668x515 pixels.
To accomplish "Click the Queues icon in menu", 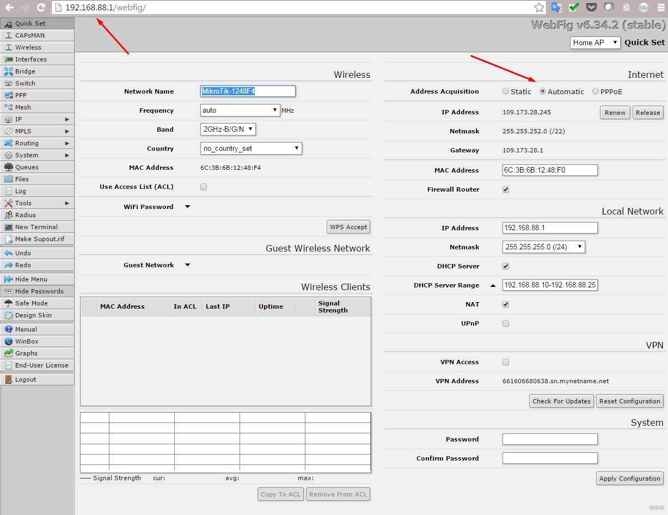I will click(9, 167).
